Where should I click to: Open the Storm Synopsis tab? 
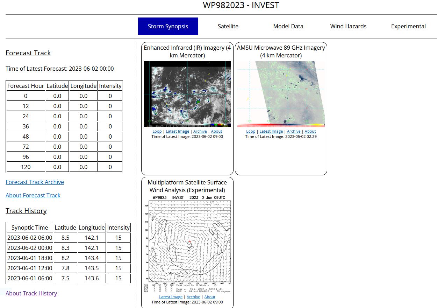(x=168, y=26)
